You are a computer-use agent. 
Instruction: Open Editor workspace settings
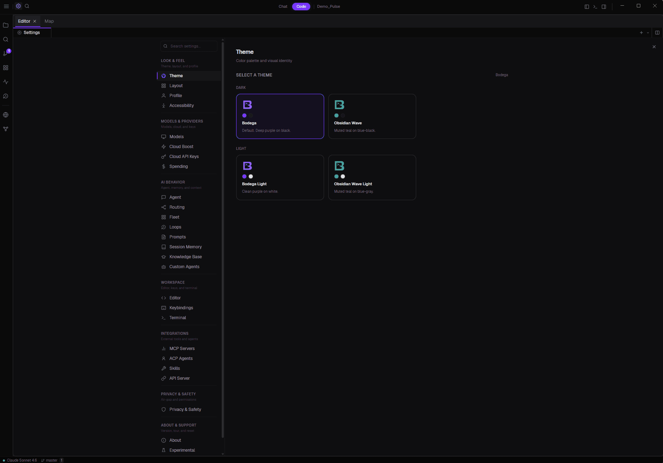pyautogui.click(x=189, y=298)
